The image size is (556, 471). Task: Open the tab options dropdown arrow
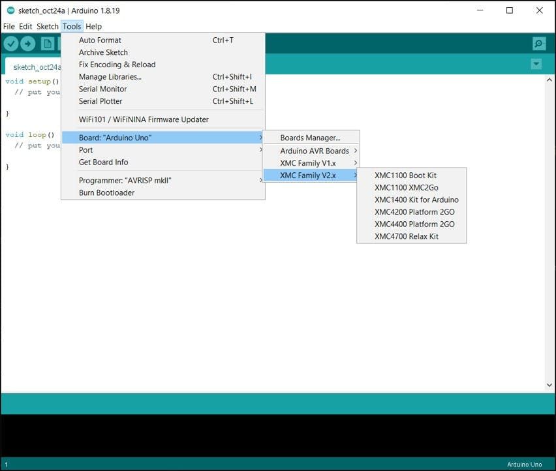click(536, 64)
